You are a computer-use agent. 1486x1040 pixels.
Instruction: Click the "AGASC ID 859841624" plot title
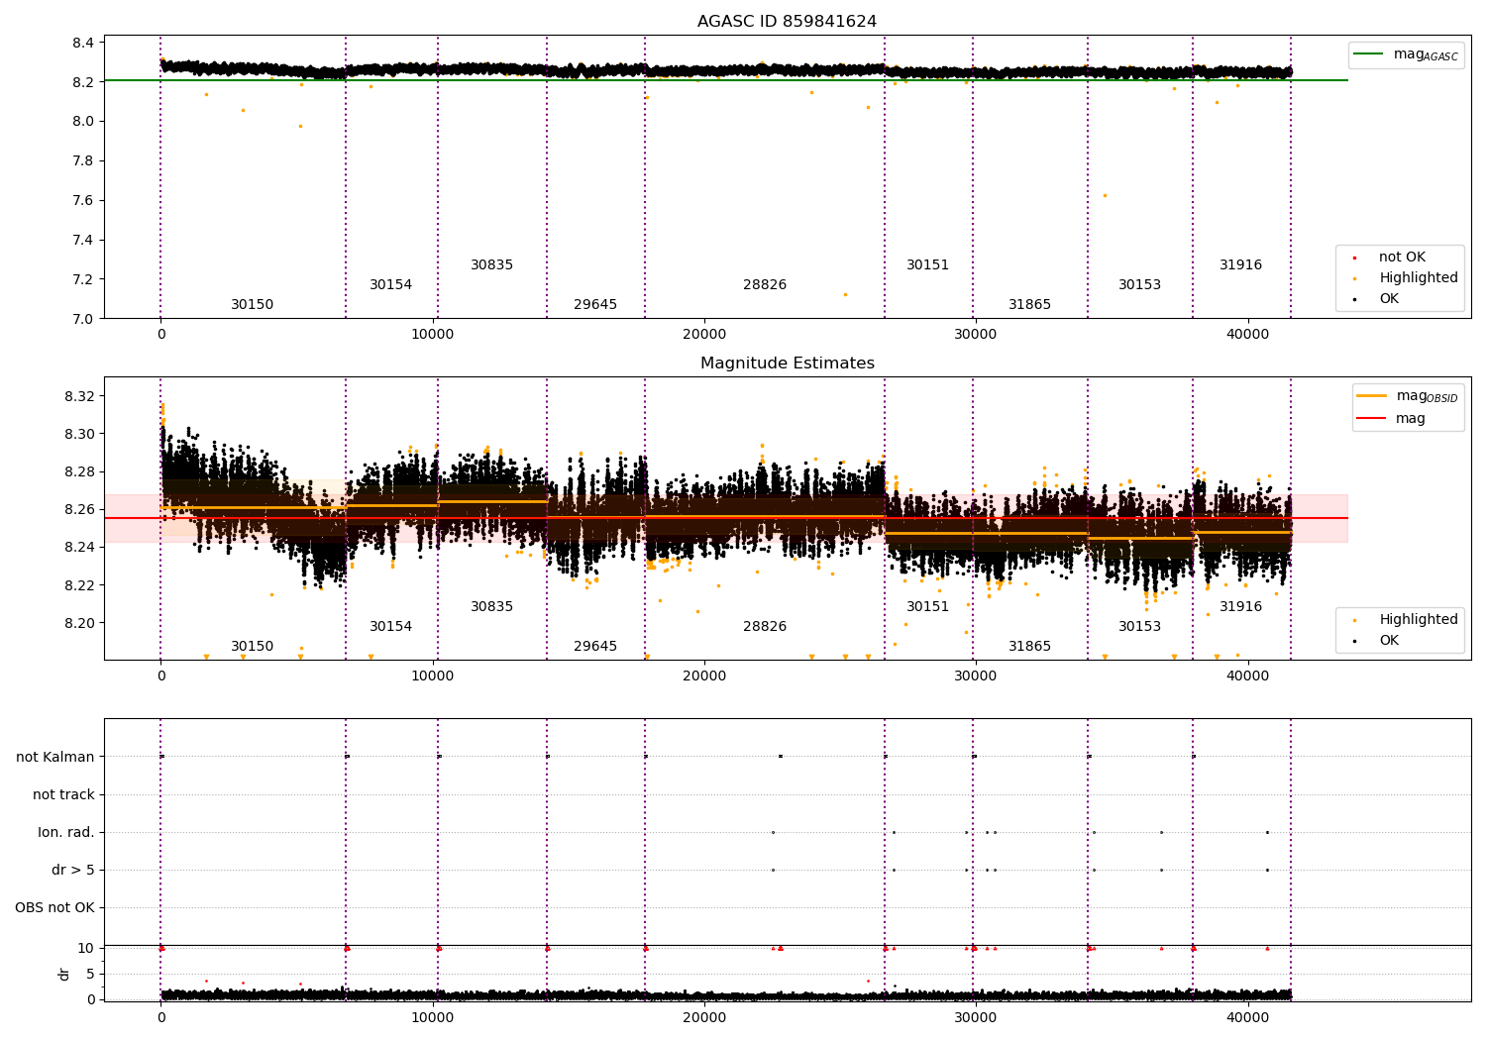787,22
